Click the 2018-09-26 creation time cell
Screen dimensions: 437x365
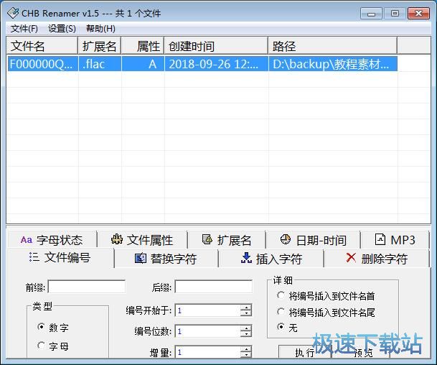216,64
